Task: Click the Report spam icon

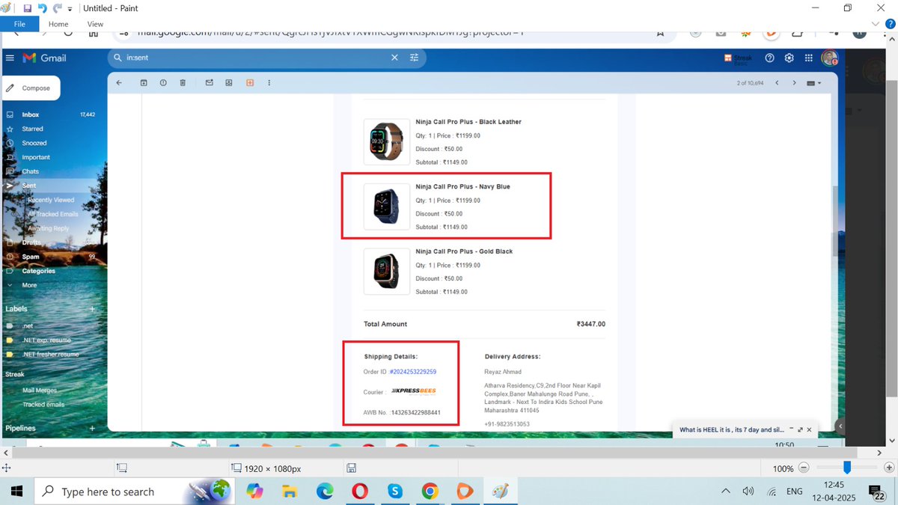Action: (163, 82)
